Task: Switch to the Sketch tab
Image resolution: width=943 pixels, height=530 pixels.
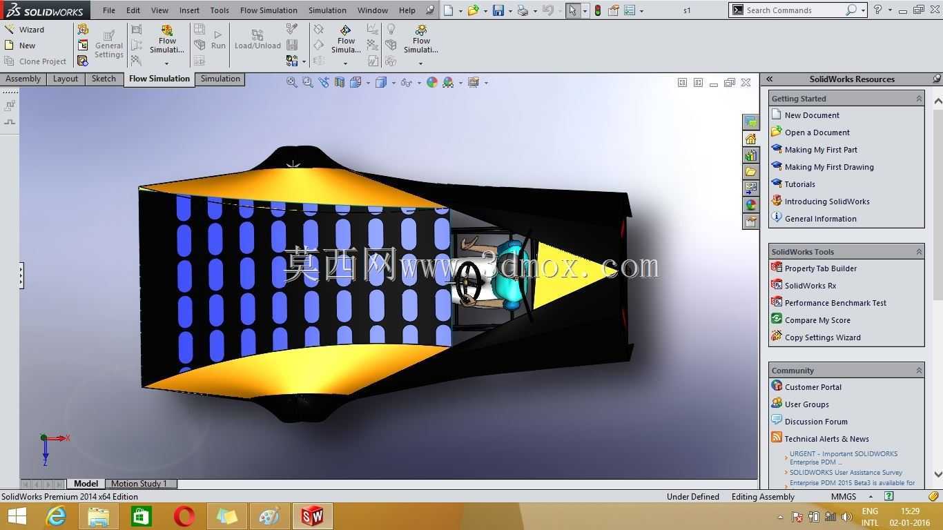Action: point(104,79)
